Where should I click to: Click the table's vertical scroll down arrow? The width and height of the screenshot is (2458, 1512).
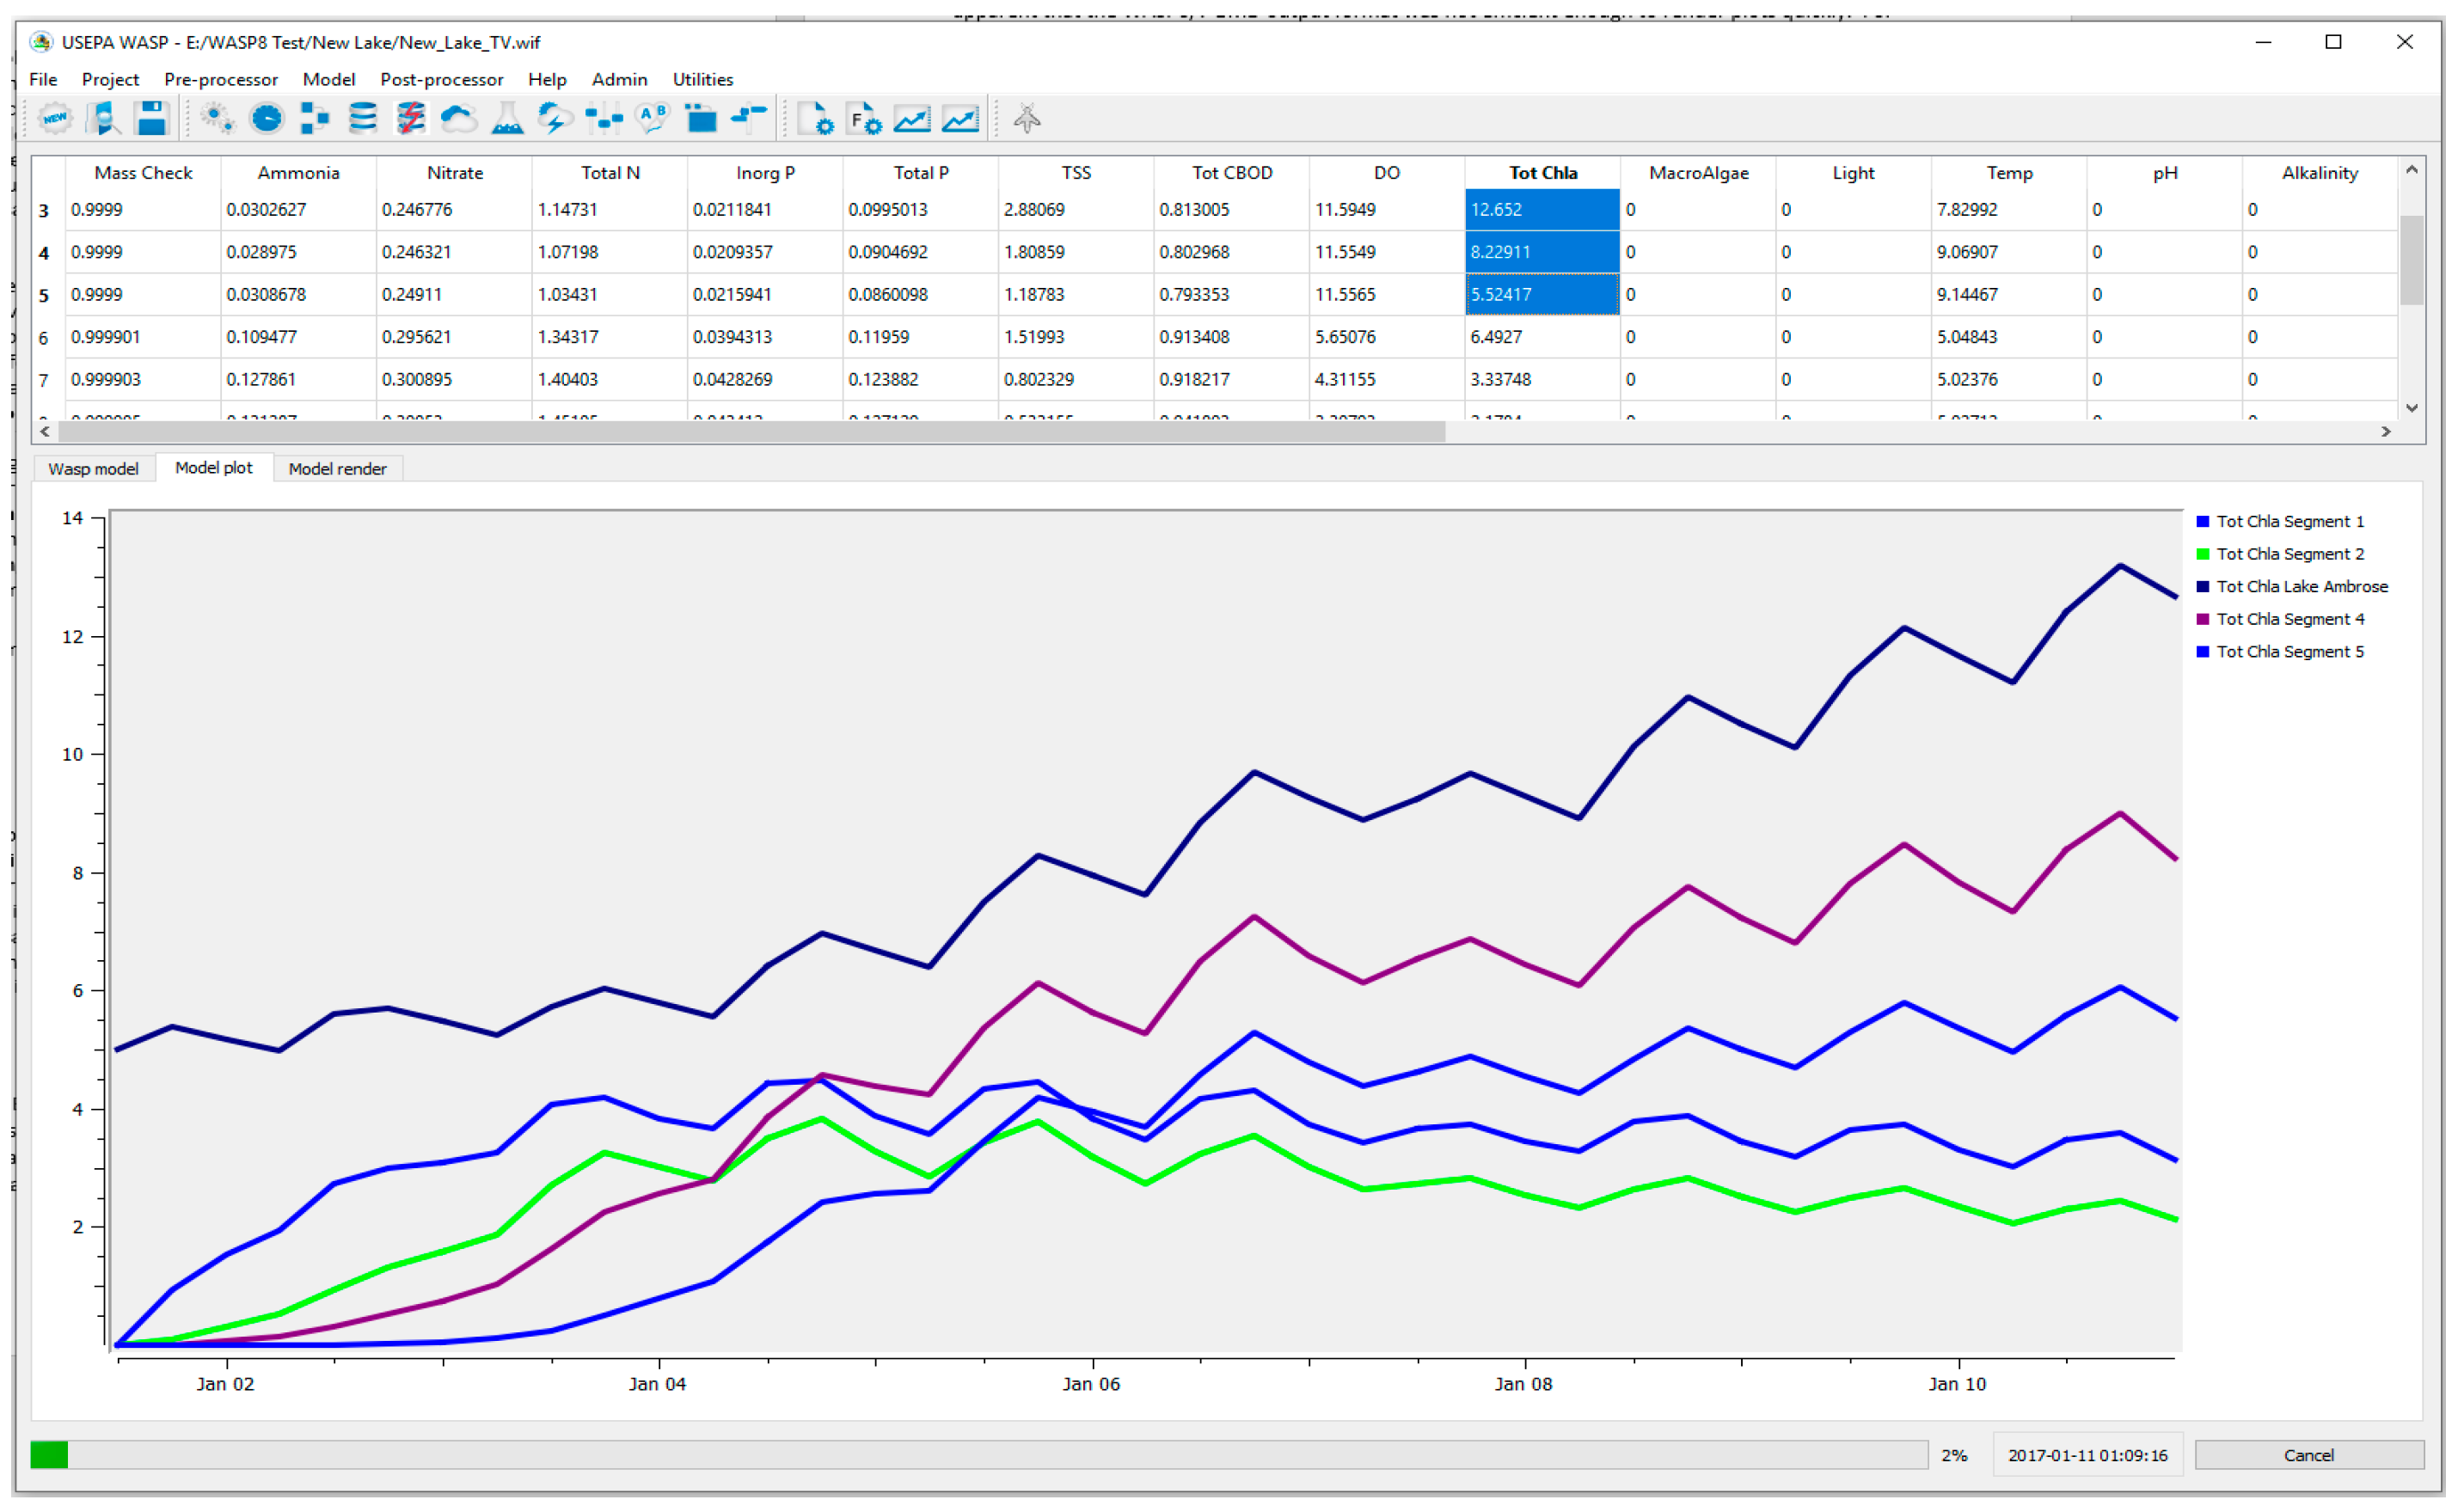point(2411,408)
